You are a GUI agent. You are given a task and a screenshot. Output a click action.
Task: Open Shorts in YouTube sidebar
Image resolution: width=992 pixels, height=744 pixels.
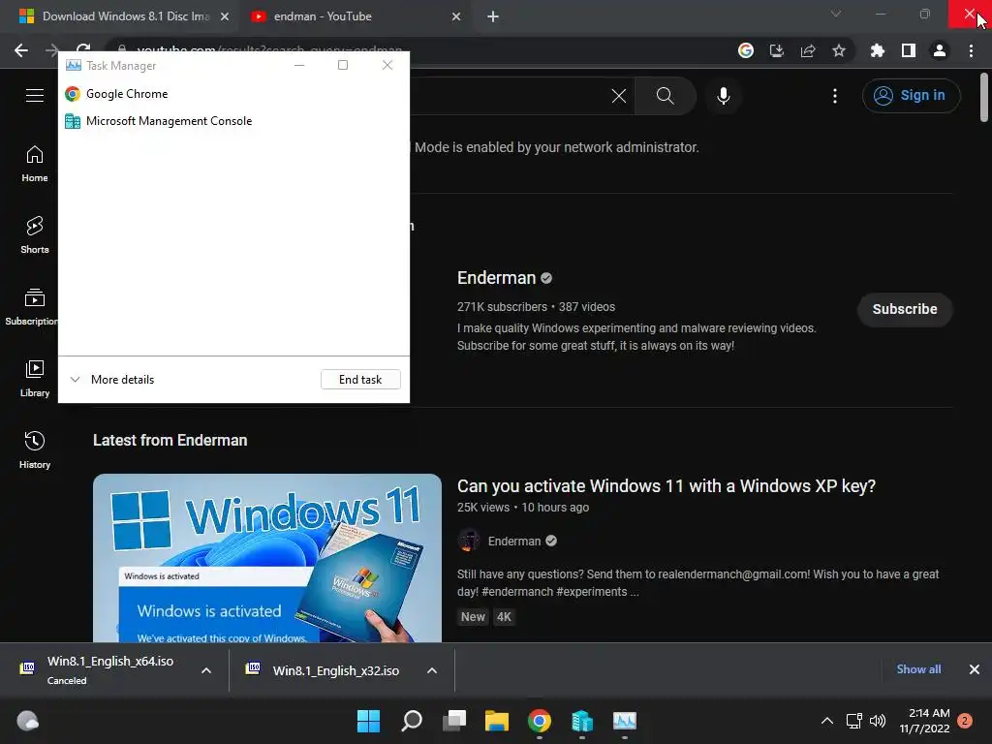35,235
